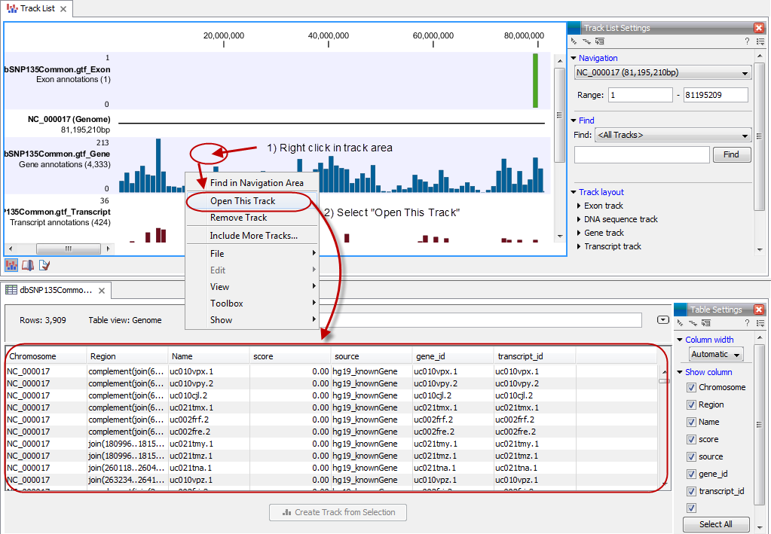Click the document checkmark info icon
771x534 pixels.
44,265
